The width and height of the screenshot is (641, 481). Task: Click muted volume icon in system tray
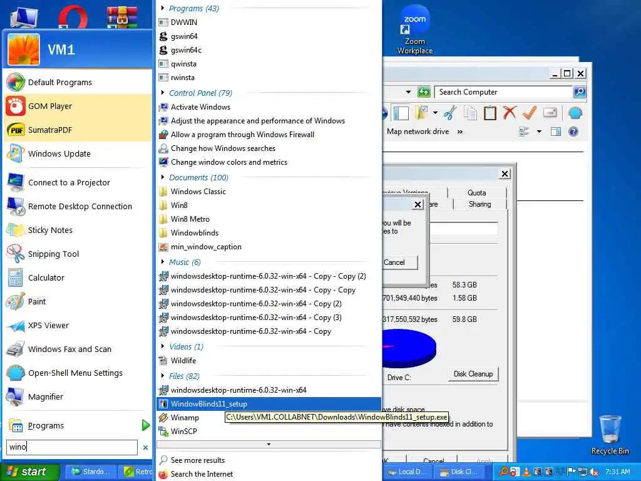click(595, 472)
